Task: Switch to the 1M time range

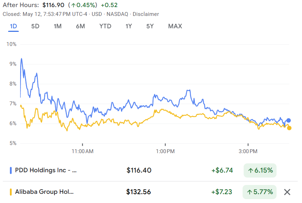Action: [58, 26]
